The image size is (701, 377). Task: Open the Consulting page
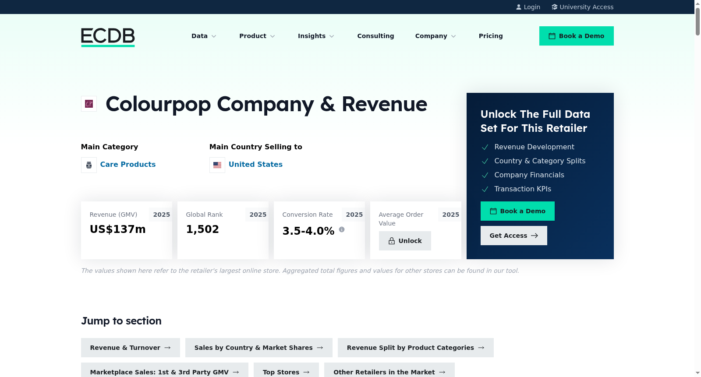click(x=375, y=36)
